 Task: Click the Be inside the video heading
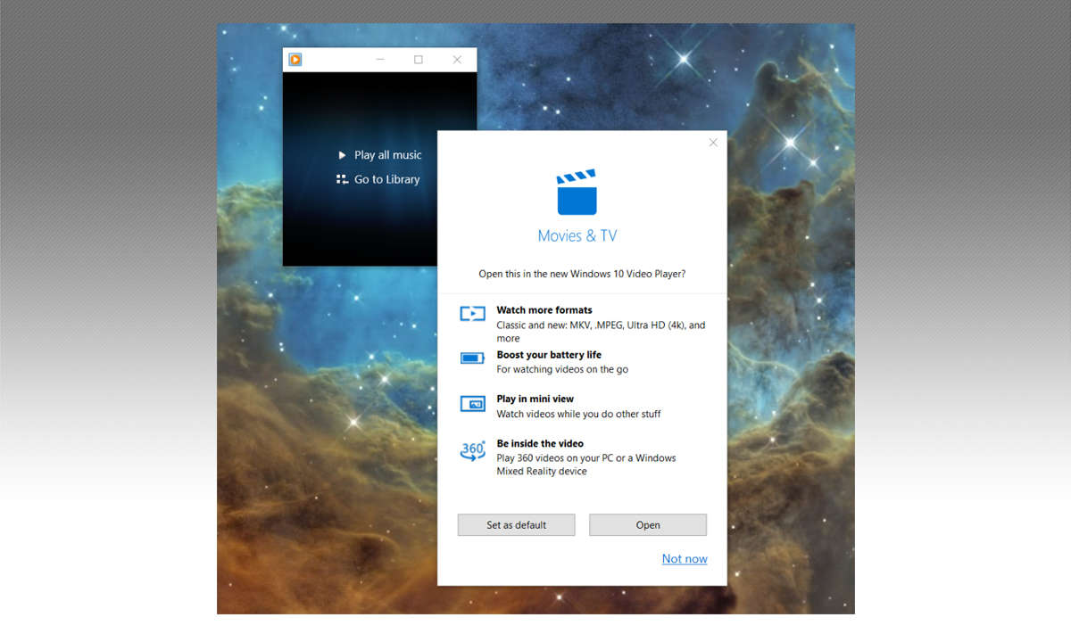tap(540, 444)
